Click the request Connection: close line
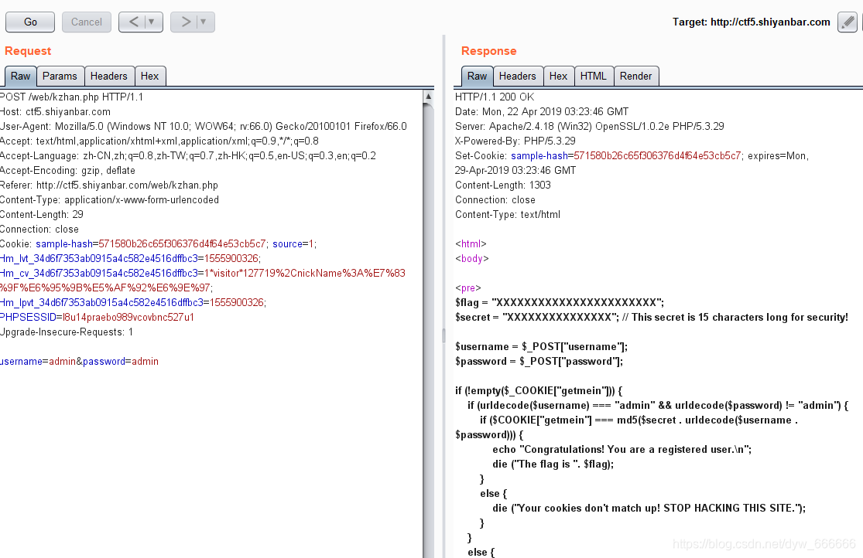863x558 pixels. tap(39, 230)
